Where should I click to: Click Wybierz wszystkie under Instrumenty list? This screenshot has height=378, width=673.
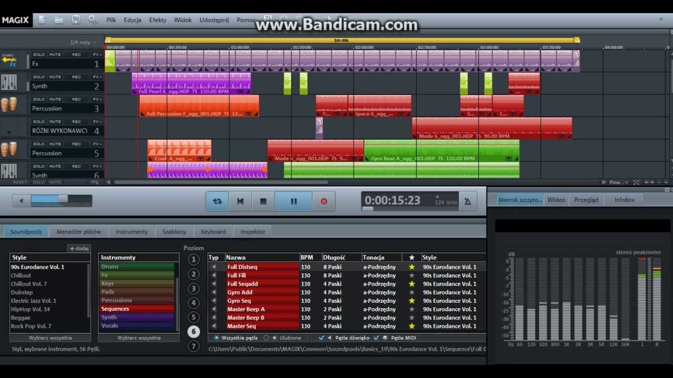(139, 338)
